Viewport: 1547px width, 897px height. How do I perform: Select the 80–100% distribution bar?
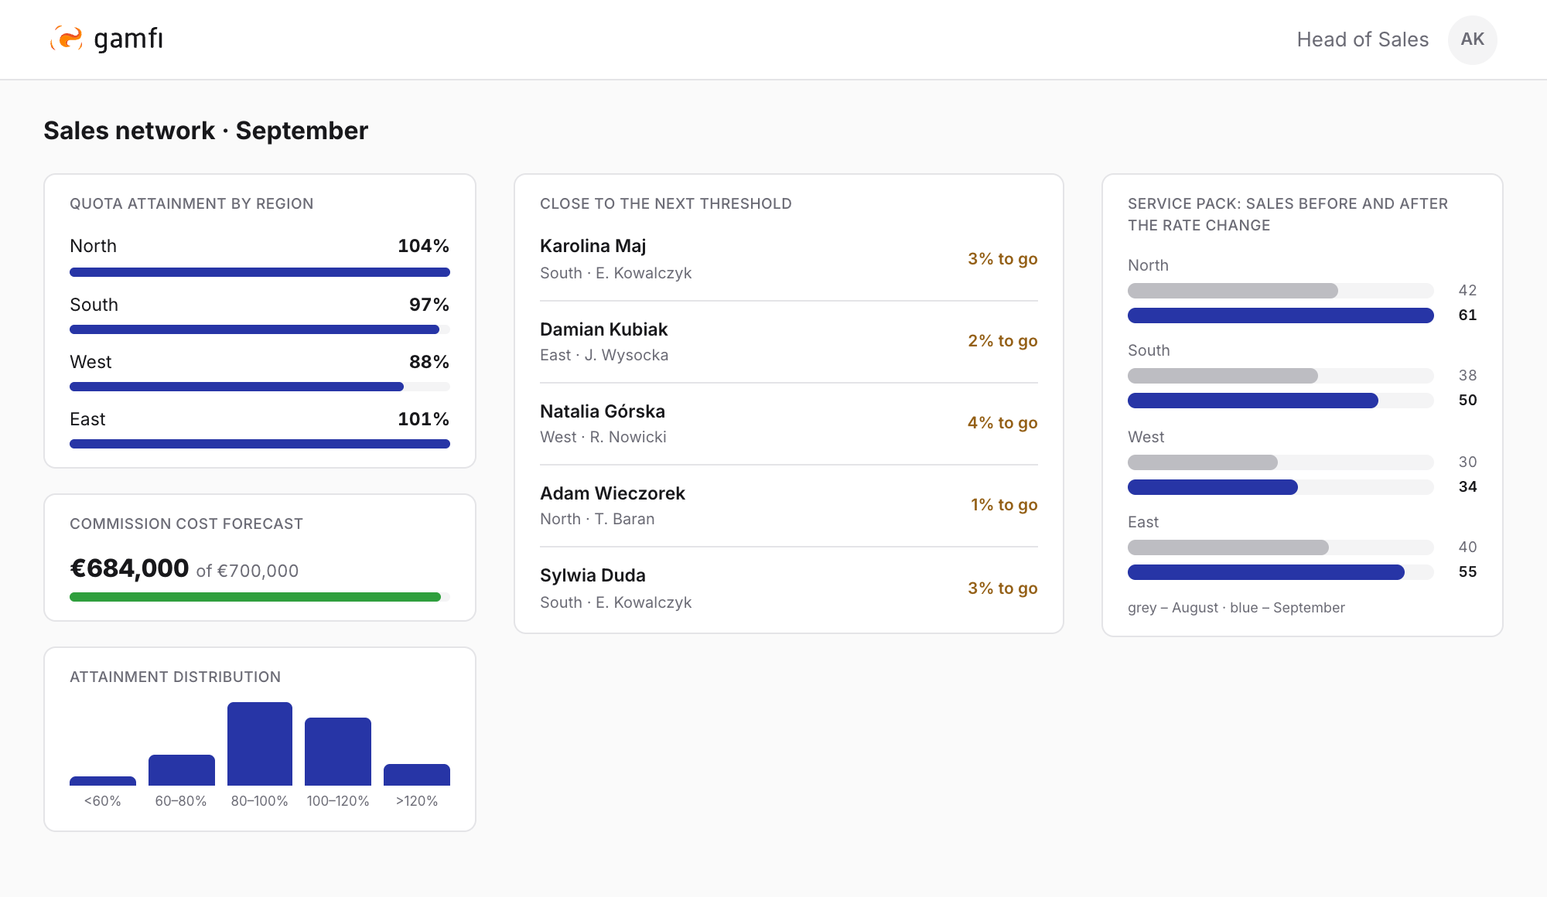[x=260, y=744]
